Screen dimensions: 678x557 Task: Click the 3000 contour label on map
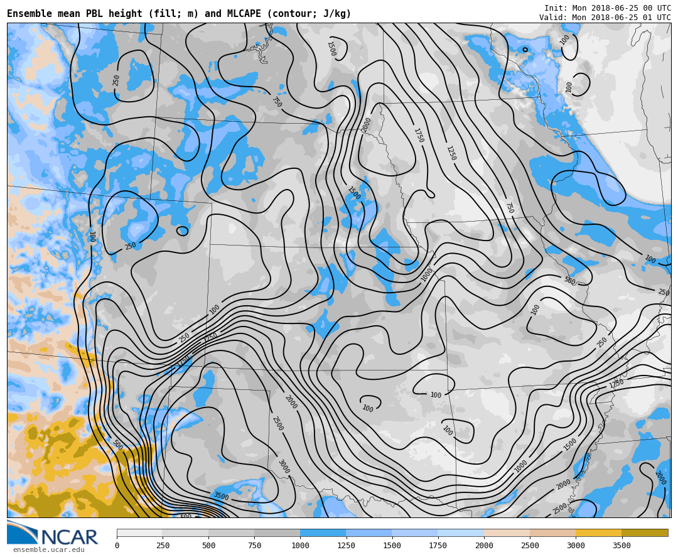(283, 467)
